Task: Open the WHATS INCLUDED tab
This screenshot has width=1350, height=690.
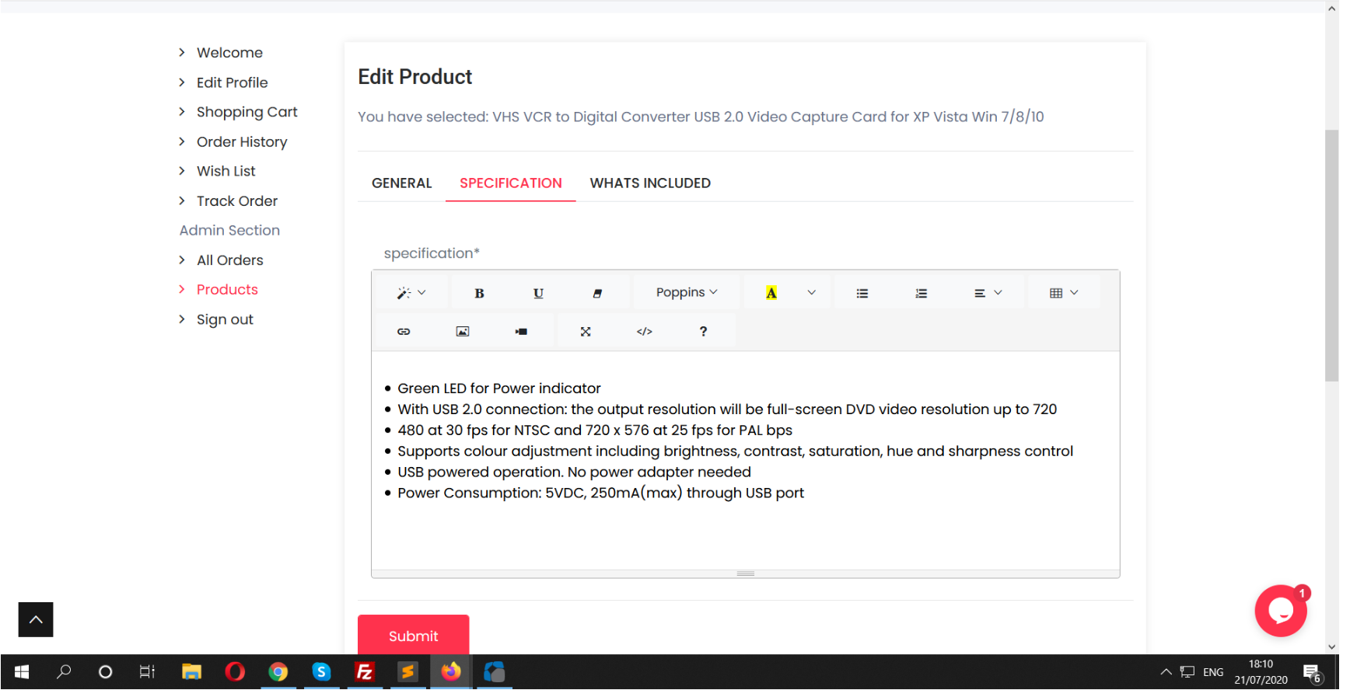Action: (650, 183)
